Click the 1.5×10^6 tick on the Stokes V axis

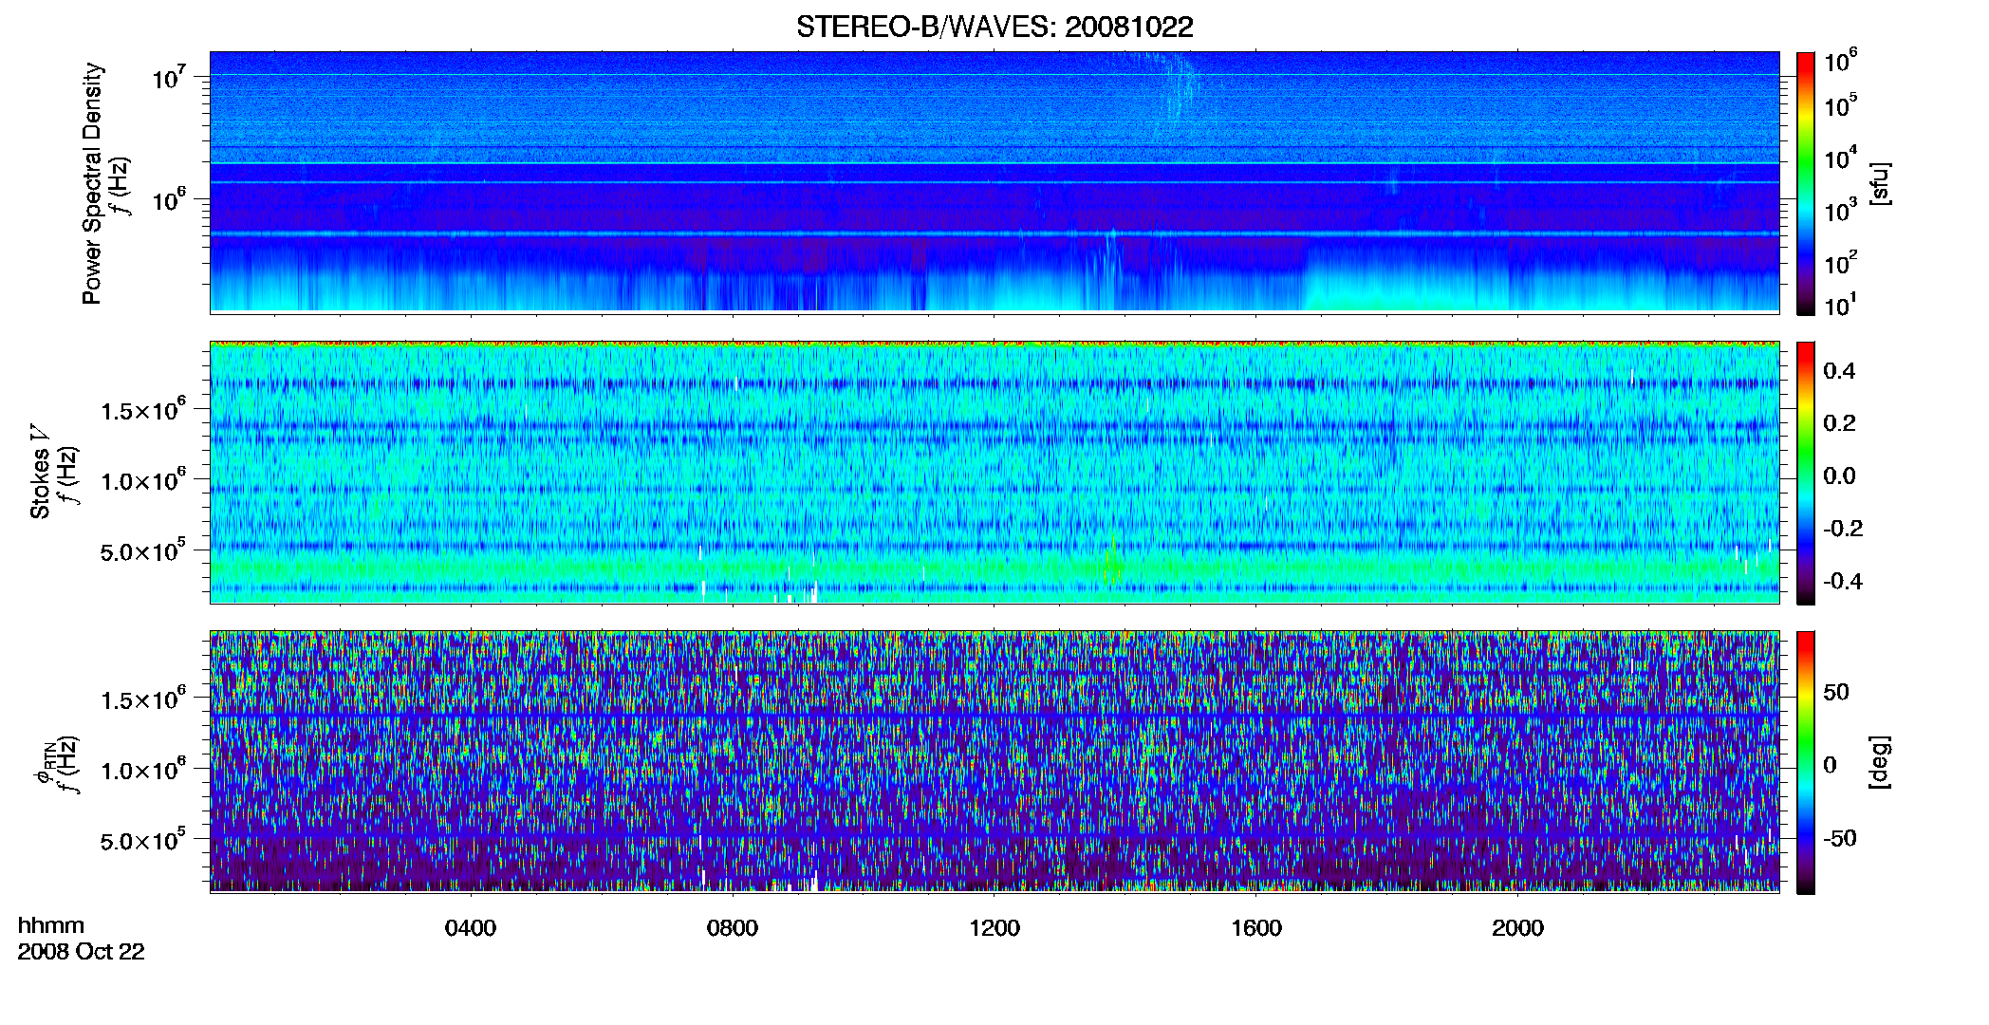tap(143, 410)
